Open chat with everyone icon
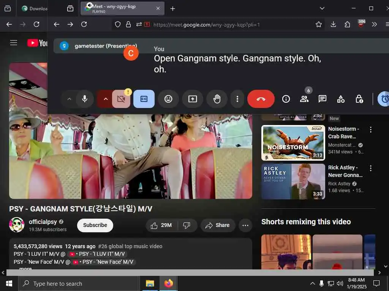The width and height of the screenshot is (389, 291). tap(322, 99)
